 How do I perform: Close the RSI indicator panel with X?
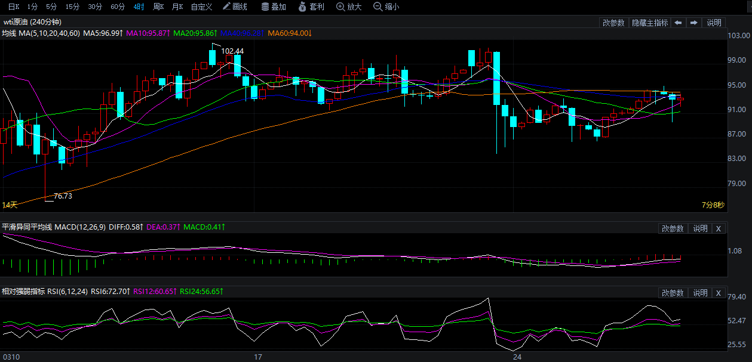[x=719, y=293]
